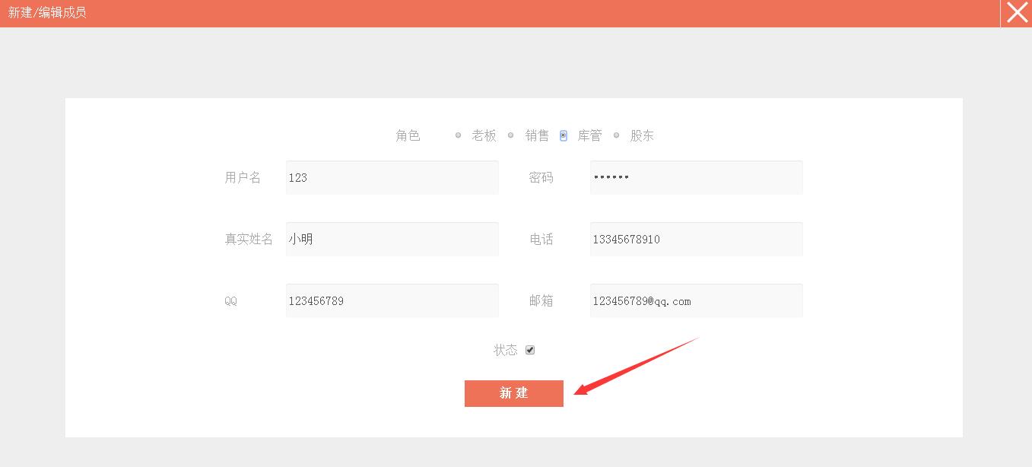Screen dimensions: 1032x467
Task: Click the 真实姓名 field containing 小明
Action: click(392, 239)
